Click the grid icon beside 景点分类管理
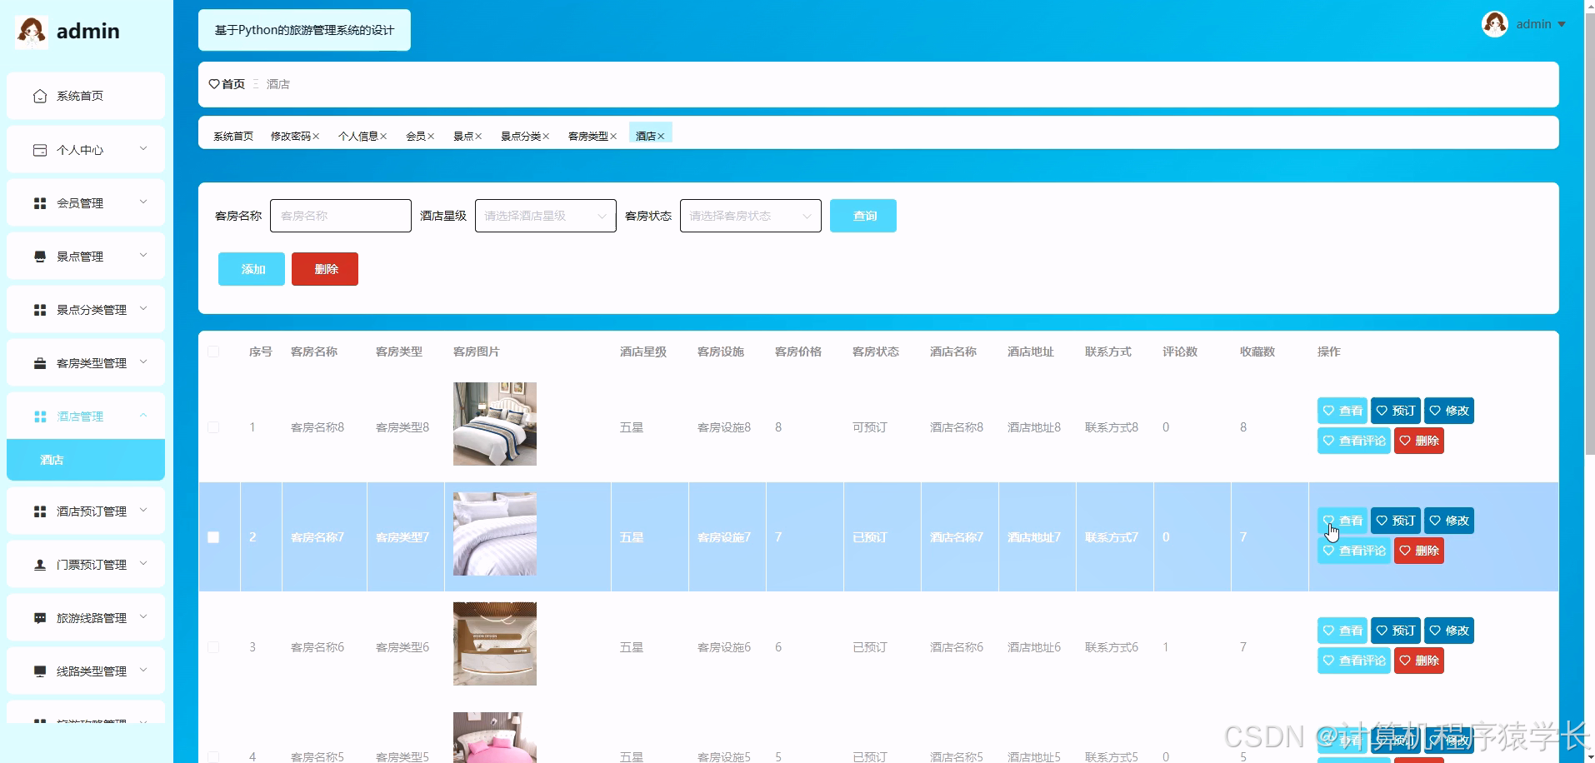 coord(39,310)
